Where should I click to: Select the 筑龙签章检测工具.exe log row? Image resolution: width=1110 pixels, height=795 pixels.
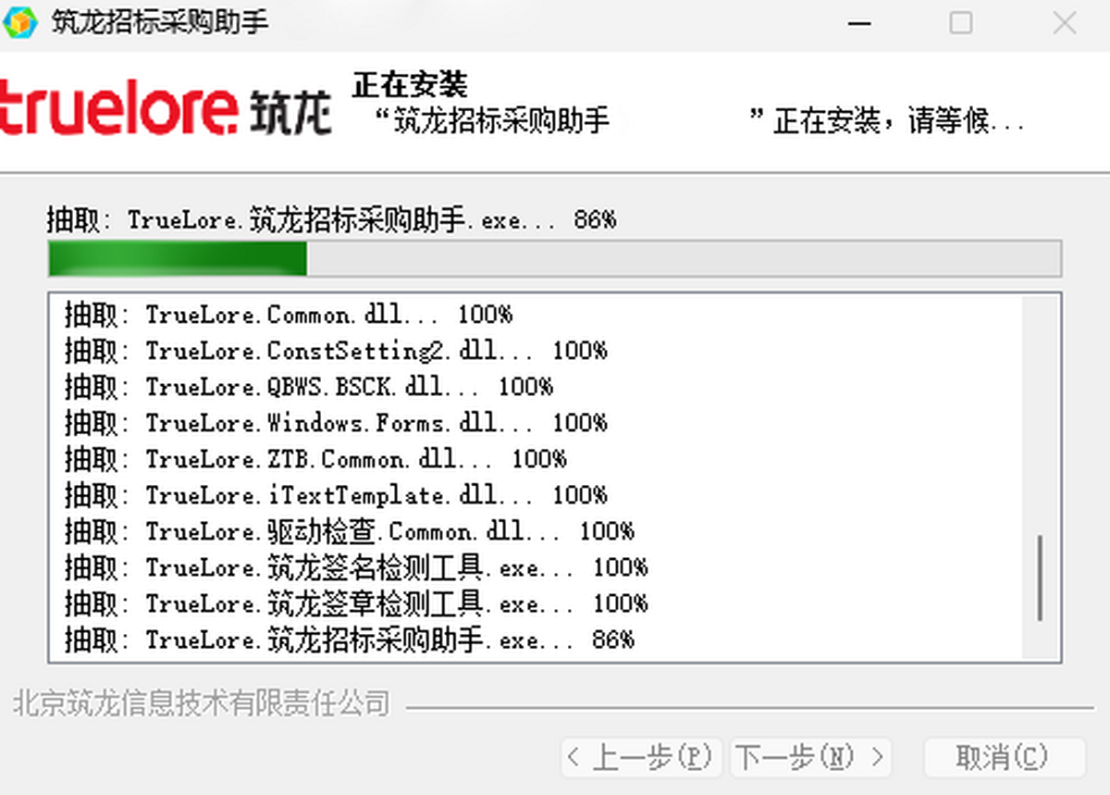(536, 603)
